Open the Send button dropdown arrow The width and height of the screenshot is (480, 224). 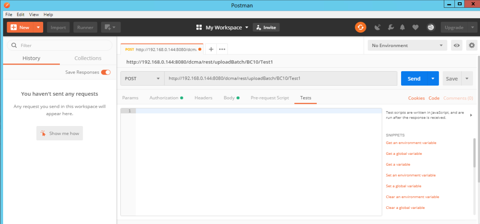tap(433, 79)
